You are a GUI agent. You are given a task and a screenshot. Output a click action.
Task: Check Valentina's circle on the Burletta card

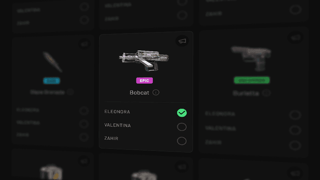[x=295, y=130]
